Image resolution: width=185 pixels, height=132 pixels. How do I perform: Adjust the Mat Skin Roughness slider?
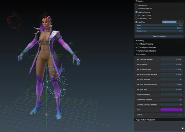(x=171, y=69)
